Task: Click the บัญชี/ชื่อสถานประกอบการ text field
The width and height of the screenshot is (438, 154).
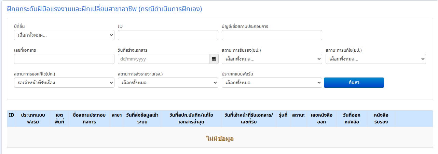Action: (x=272, y=35)
